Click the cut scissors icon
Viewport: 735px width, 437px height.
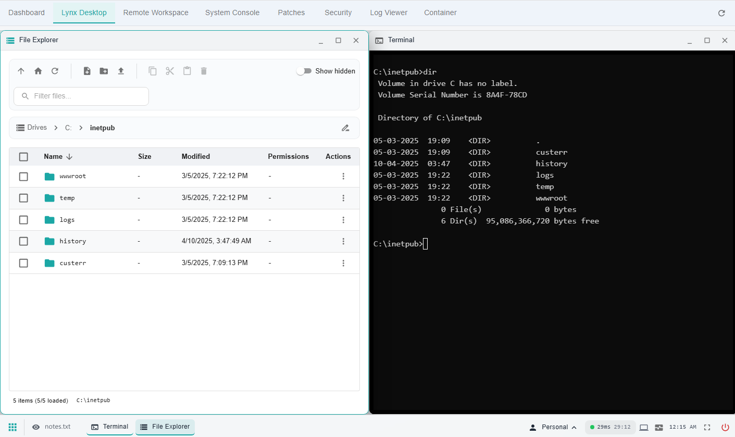(170, 71)
